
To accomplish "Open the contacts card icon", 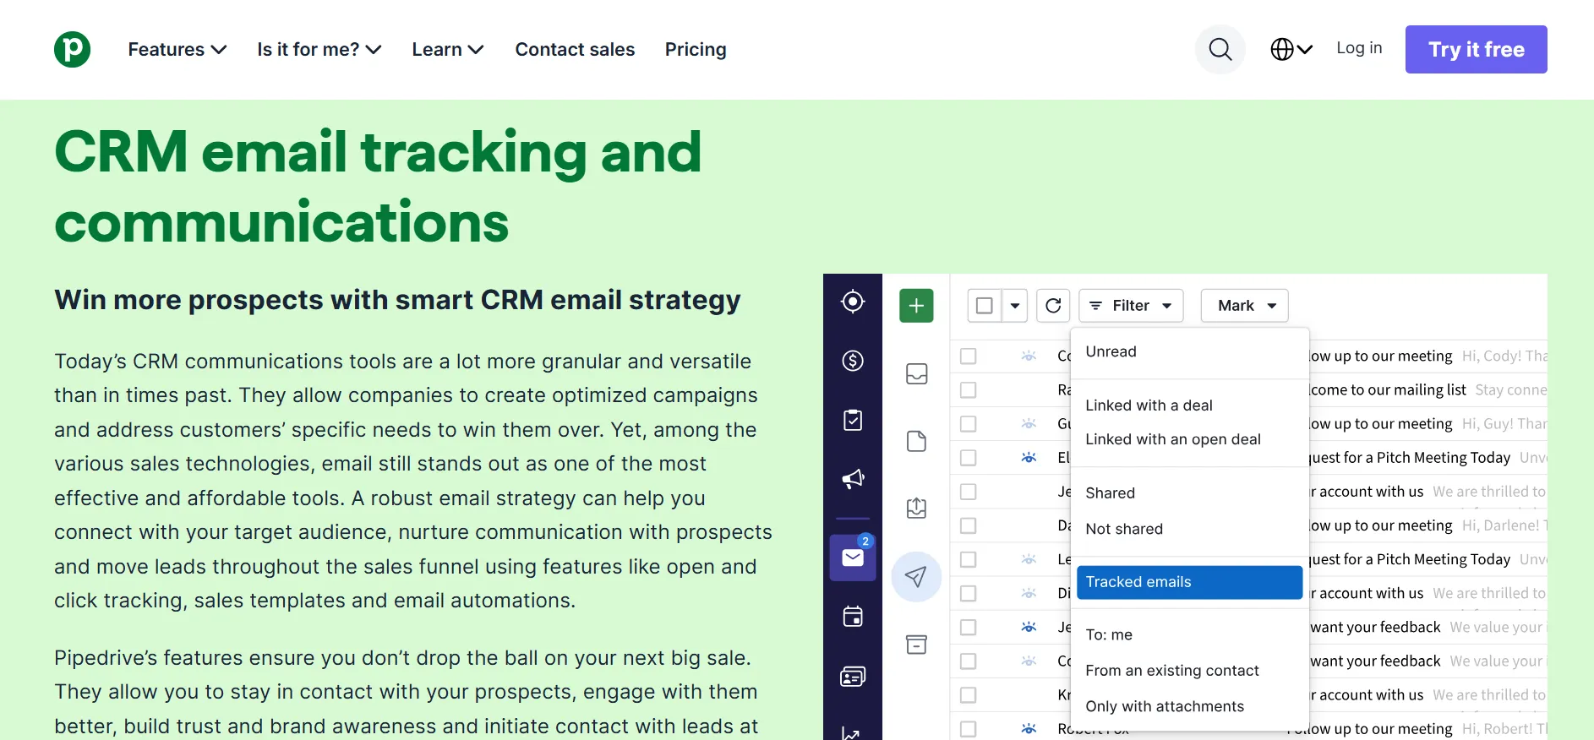I will point(853,677).
